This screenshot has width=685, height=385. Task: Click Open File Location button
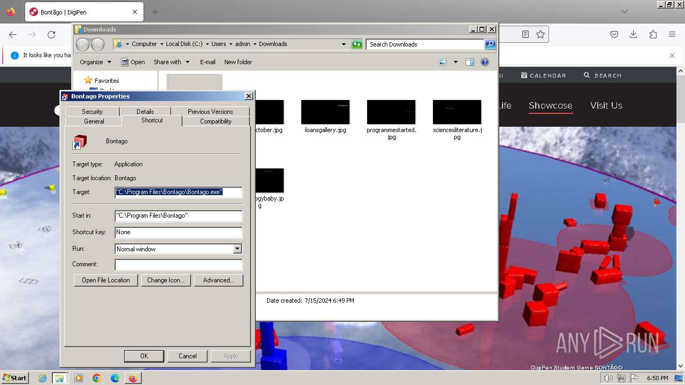[x=105, y=280]
